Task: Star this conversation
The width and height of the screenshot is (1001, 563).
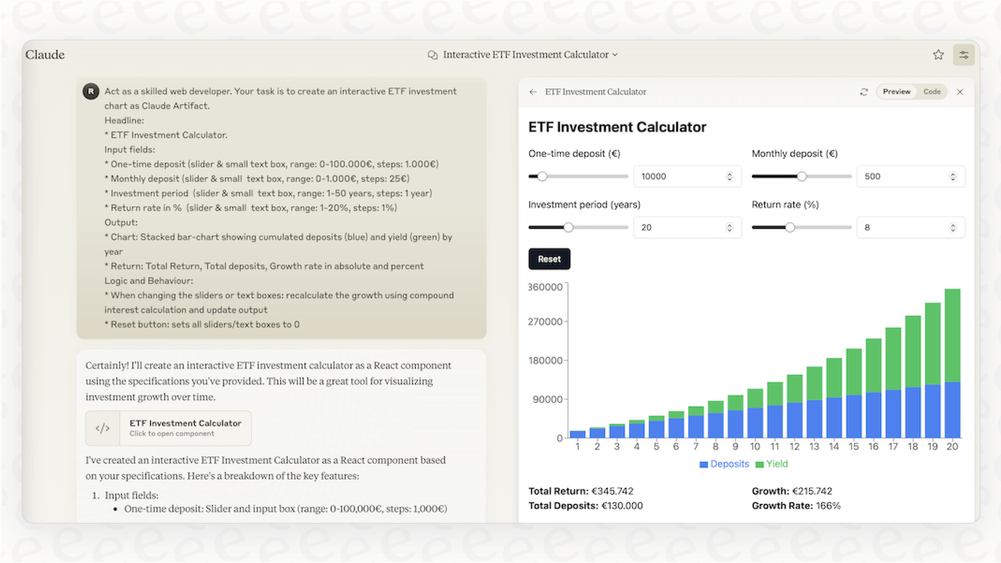Action: (938, 54)
